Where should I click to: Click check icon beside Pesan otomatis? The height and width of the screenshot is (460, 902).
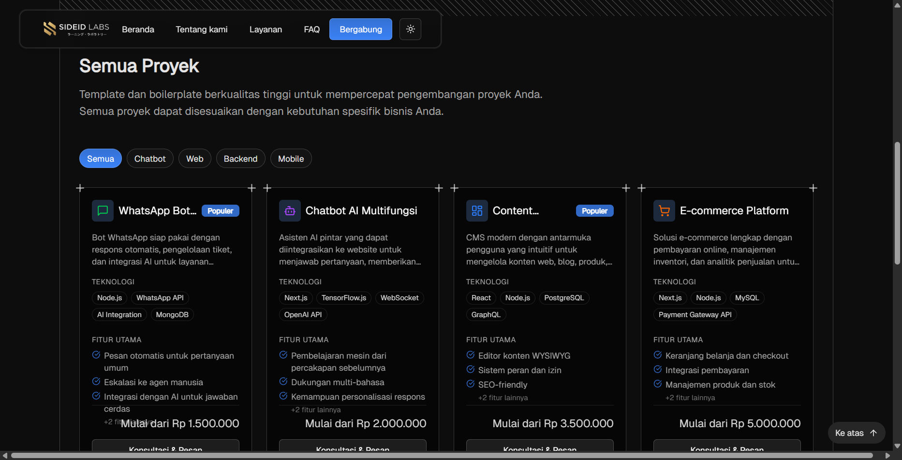pos(96,355)
